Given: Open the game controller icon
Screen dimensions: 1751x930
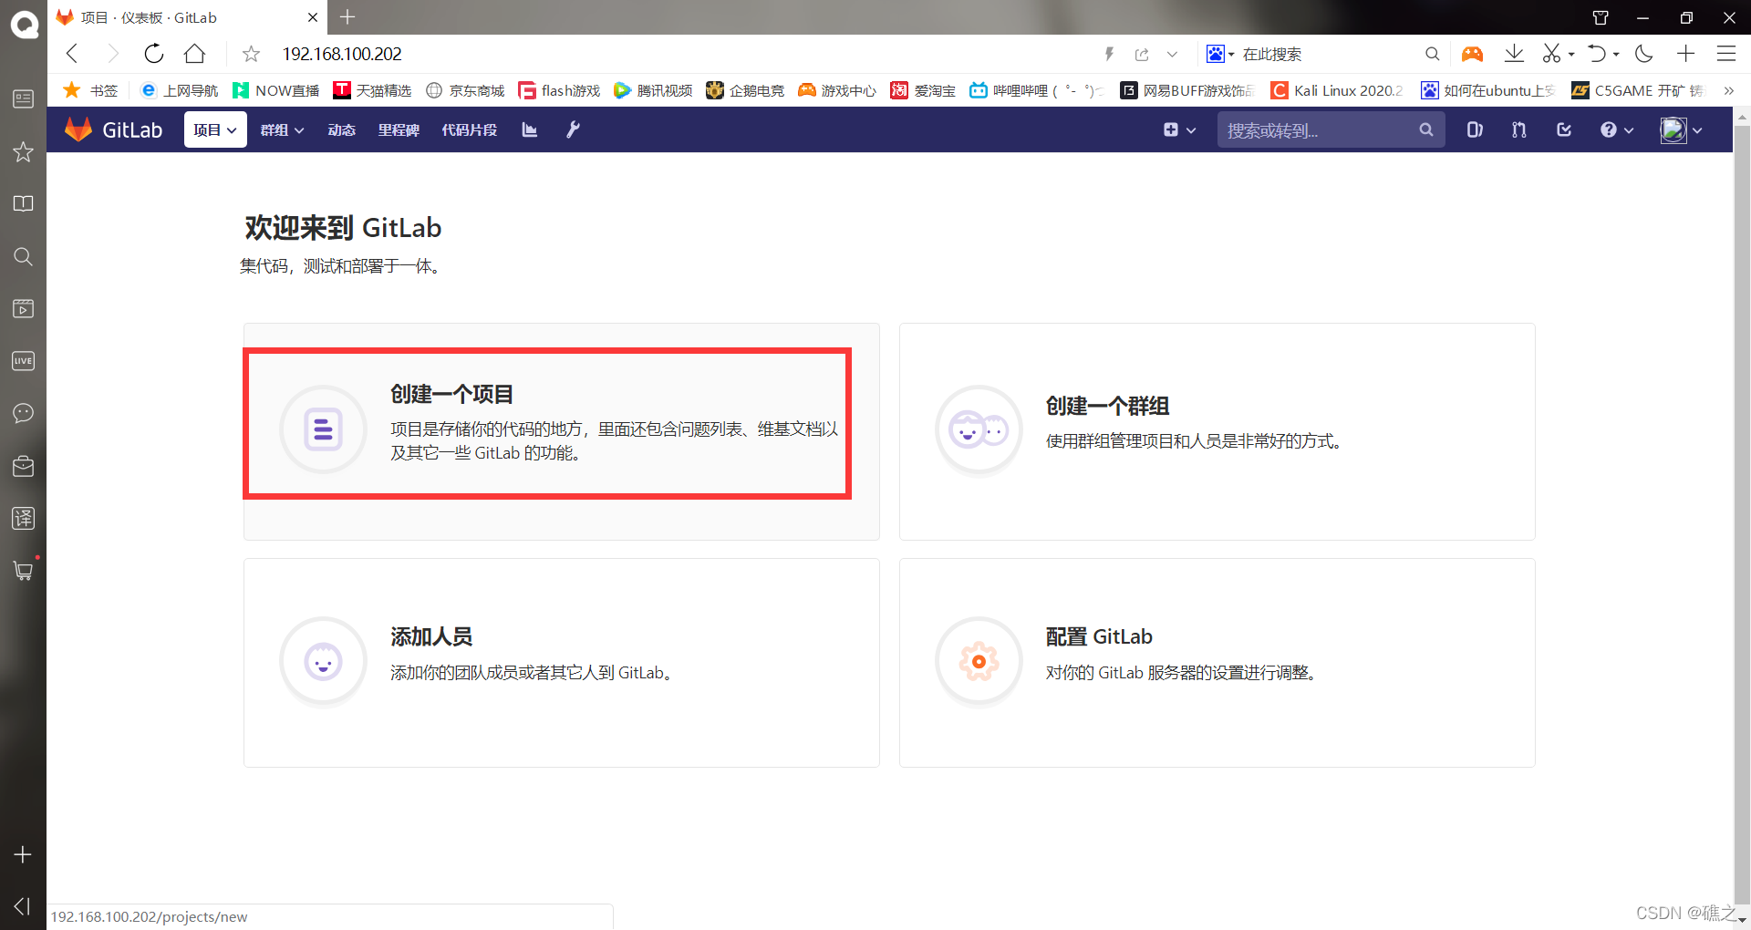Looking at the screenshot, I should 1472,54.
